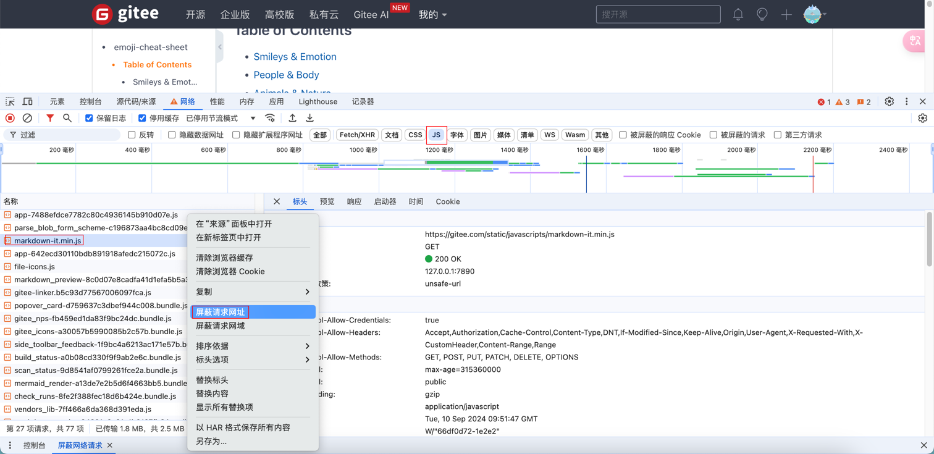
Task: Open People & Body link
Action: [286, 75]
